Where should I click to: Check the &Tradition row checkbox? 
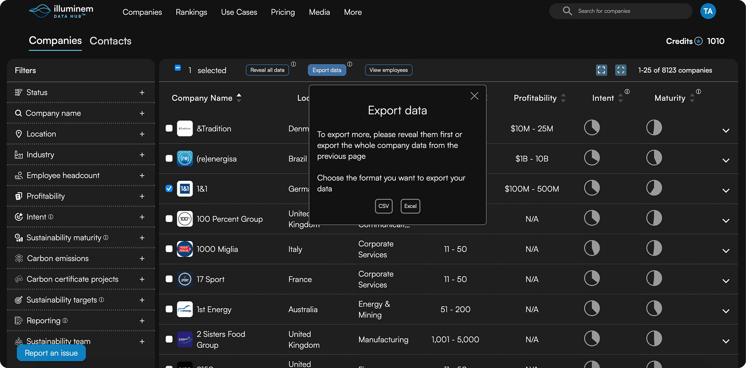click(169, 128)
